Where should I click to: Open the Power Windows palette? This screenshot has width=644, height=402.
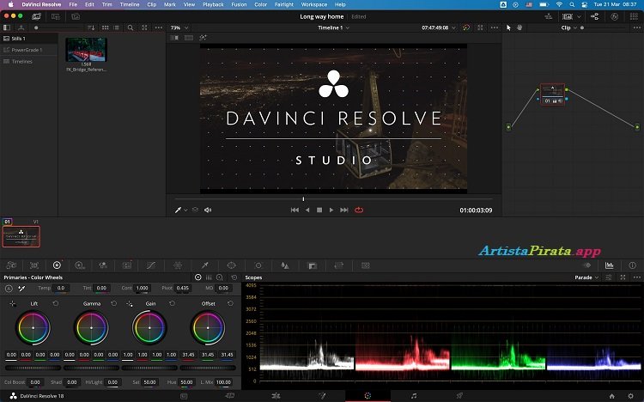coord(231,265)
